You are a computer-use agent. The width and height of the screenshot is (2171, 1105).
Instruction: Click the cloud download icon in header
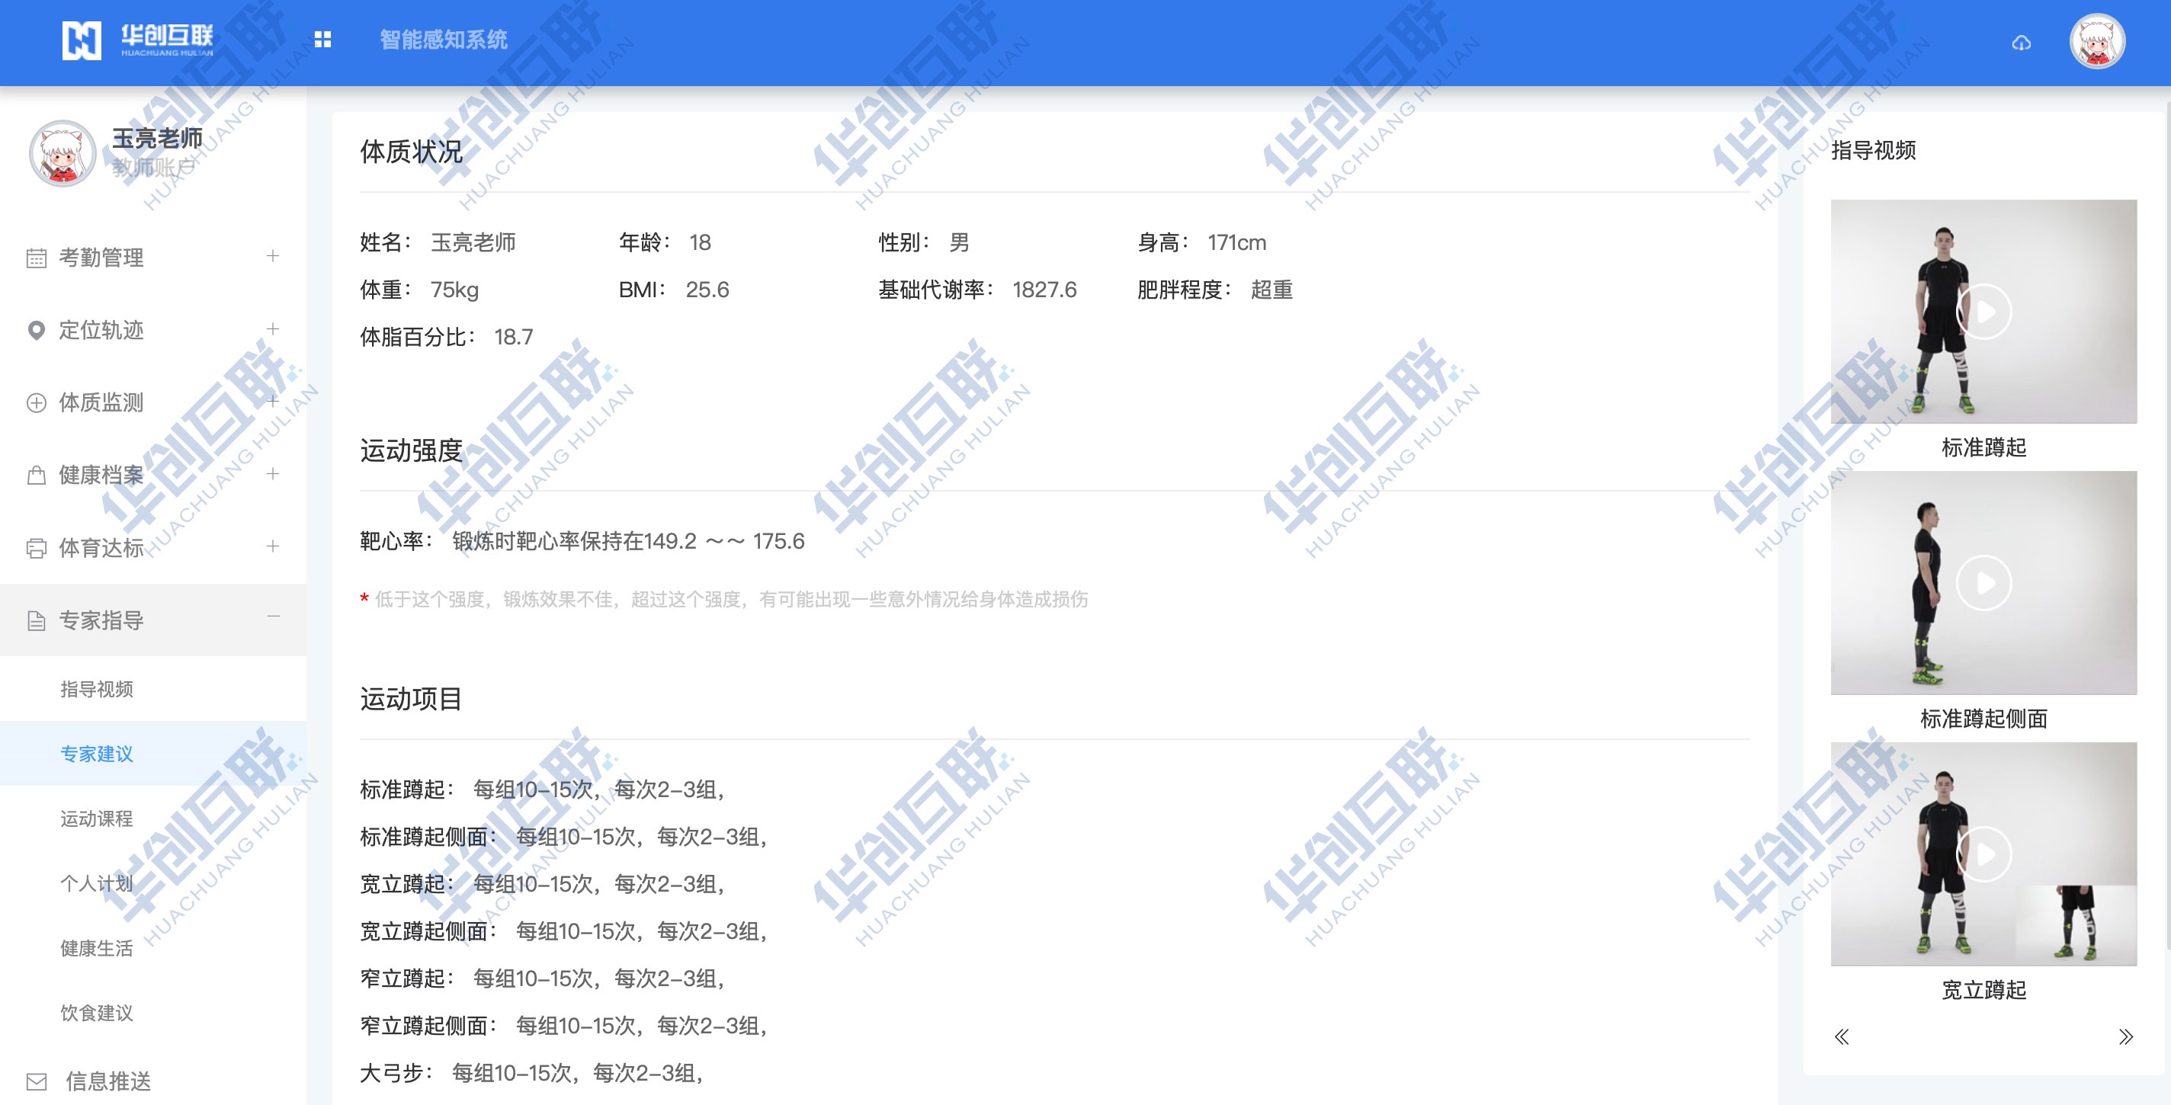(x=2021, y=42)
